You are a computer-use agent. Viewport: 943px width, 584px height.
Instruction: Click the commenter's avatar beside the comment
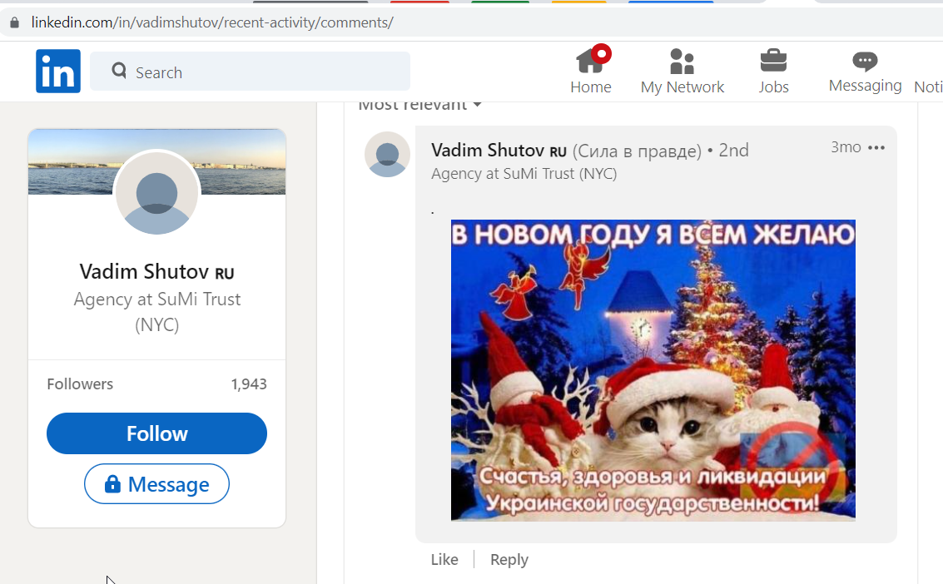pos(387,155)
